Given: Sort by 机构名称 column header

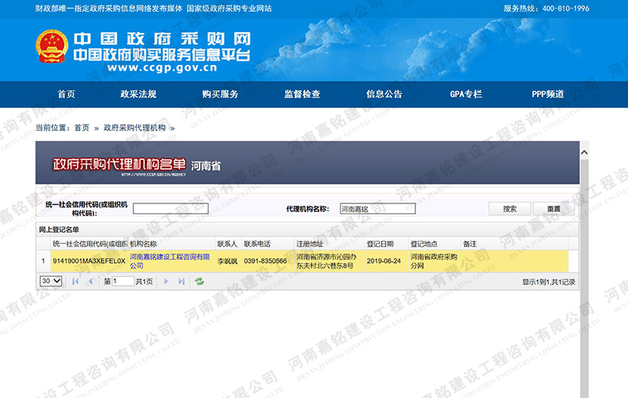Looking at the screenshot, I should (x=172, y=244).
